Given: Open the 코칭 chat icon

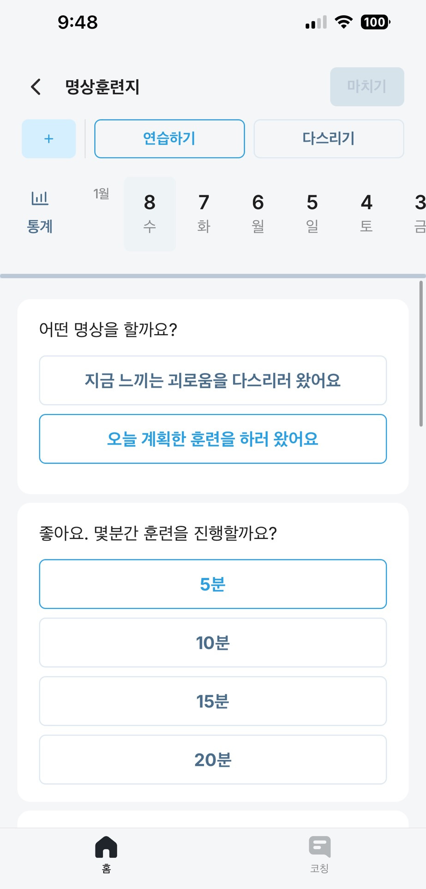Looking at the screenshot, I should 319,847.
